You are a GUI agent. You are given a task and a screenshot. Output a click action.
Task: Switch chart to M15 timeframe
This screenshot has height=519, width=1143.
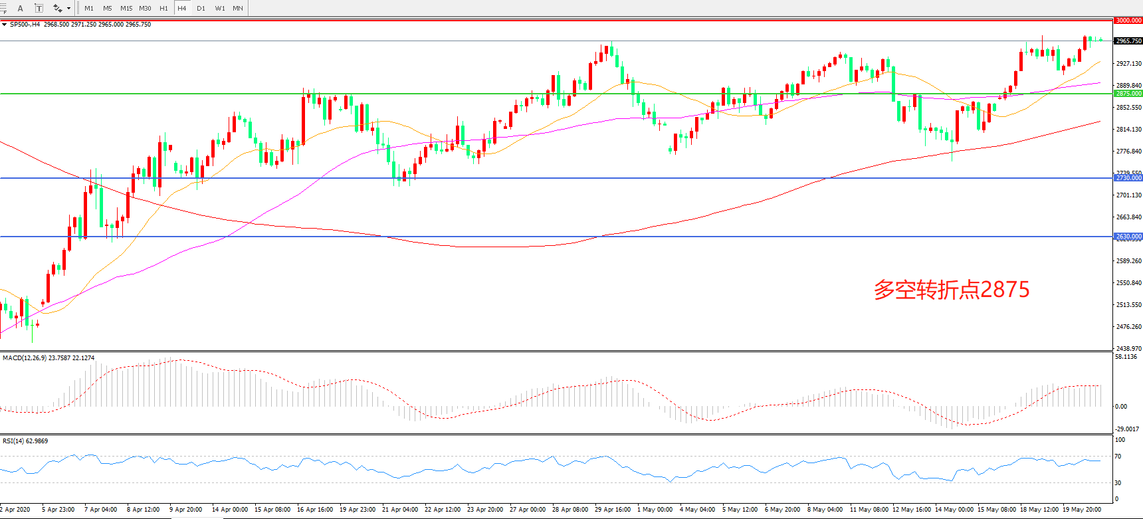click(126, 9)
